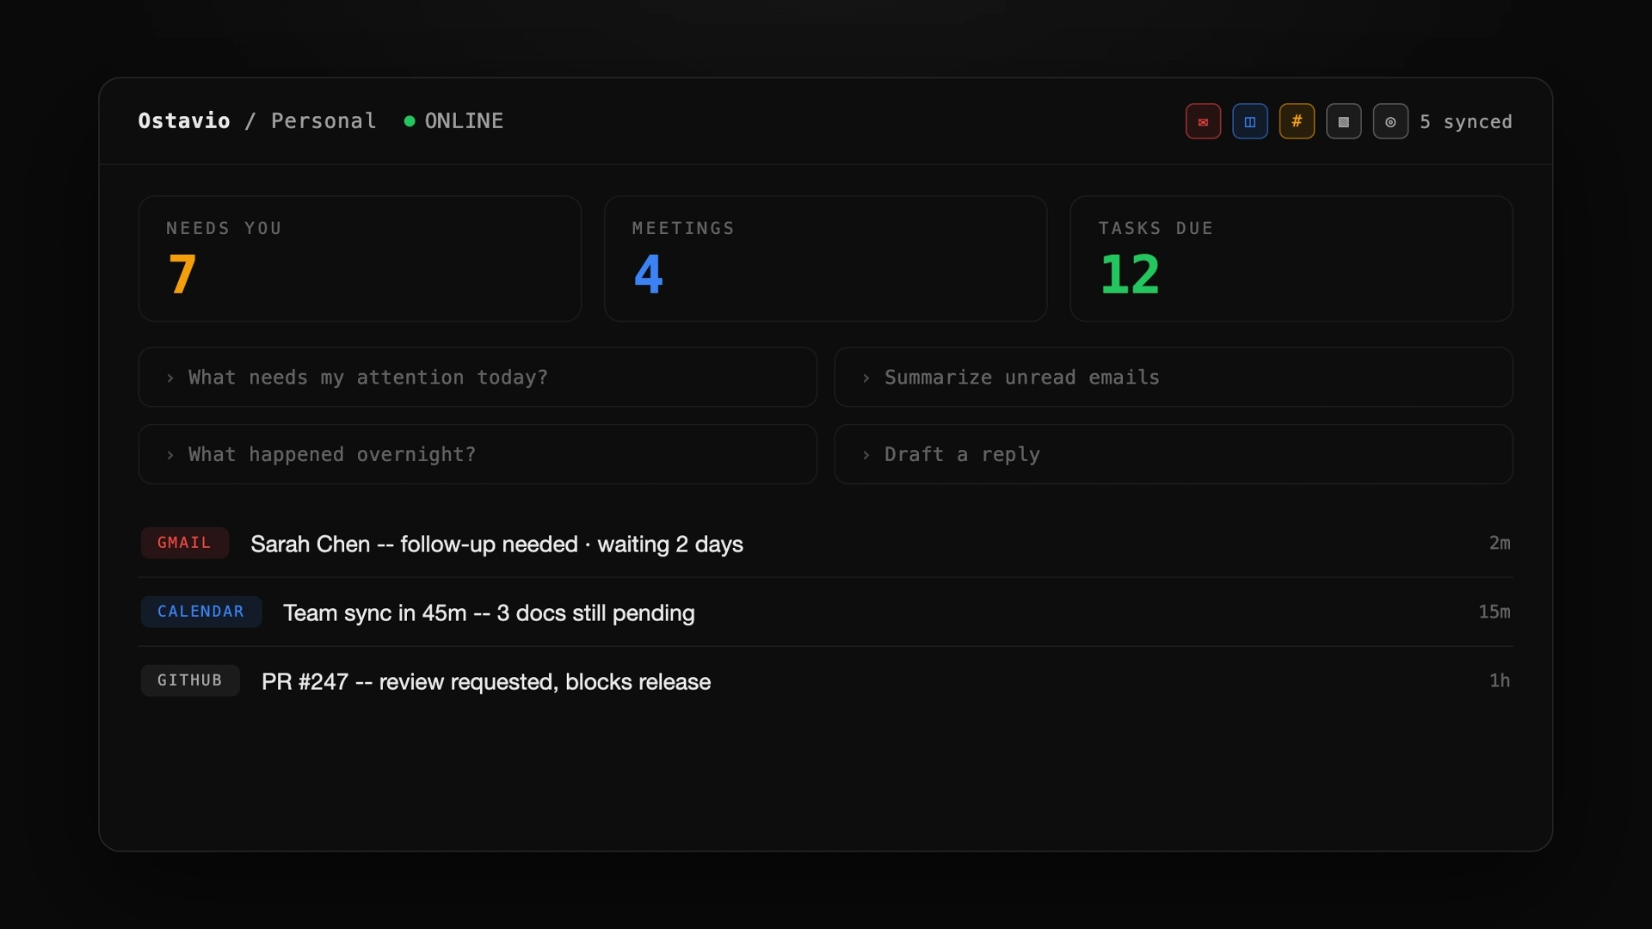Click the "5 synced" status text
Viewport: 1652px width, 929px height.
coord(1466,121)
